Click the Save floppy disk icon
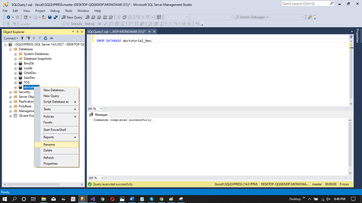 pyautogui.click(x=50, y=17)
